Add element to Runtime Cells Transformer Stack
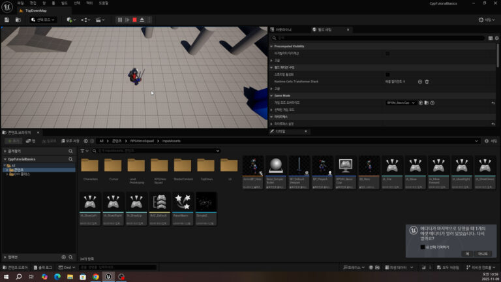This screenshot has height=282, width=501. pos(419,82)
